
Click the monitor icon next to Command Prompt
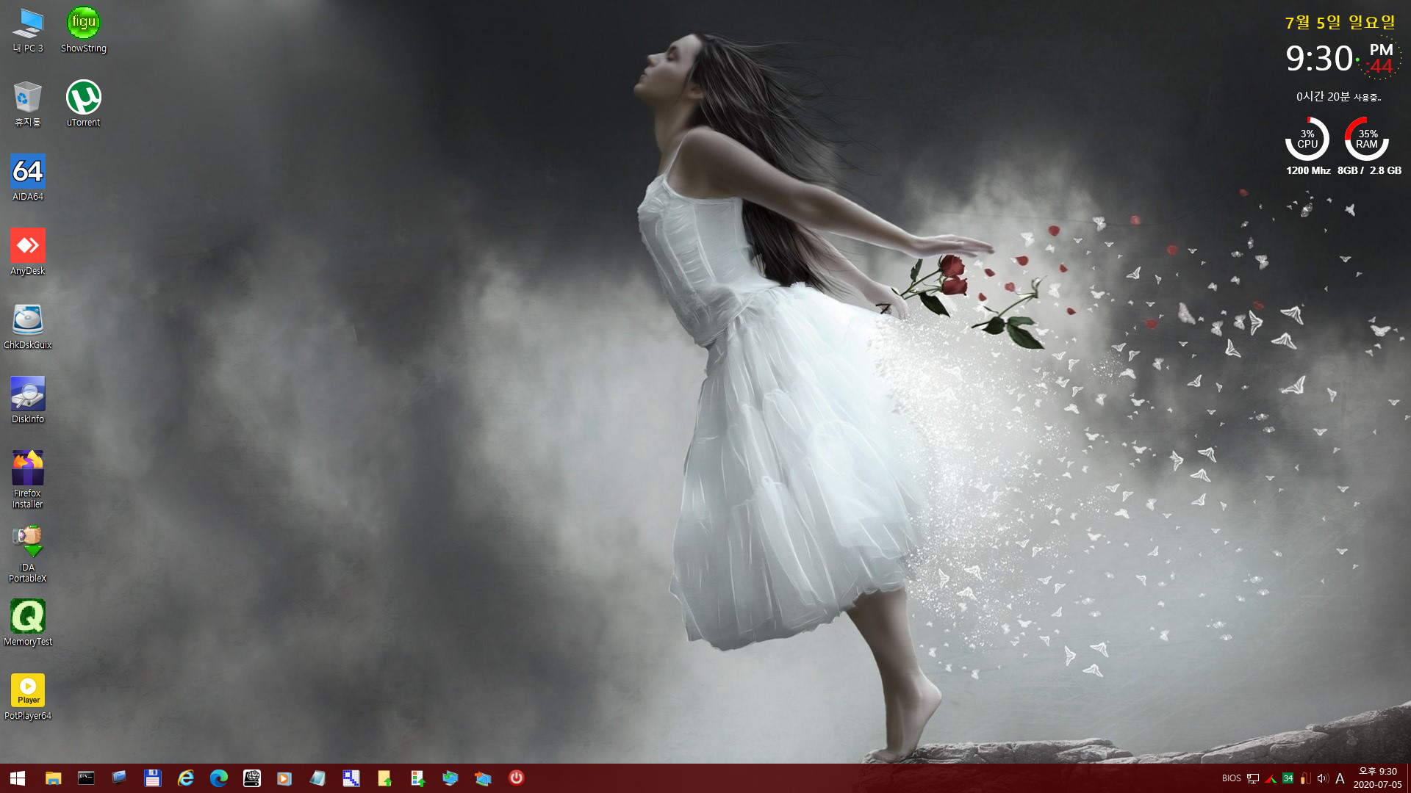click(x=119, y=778)
